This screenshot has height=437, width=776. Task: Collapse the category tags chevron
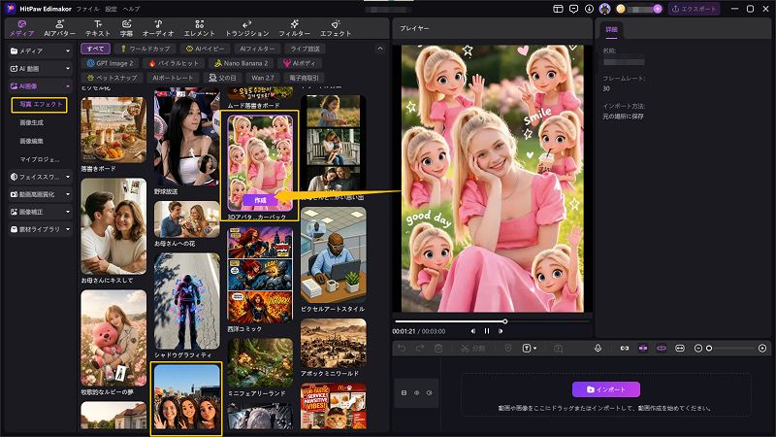380,49
